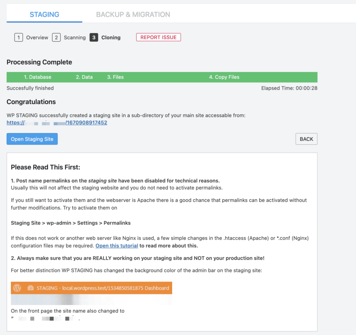The width and height of the screenshot is (356, 335).
Task: Click the Succesfully finished status text
Action: click(x=30, y=88)
